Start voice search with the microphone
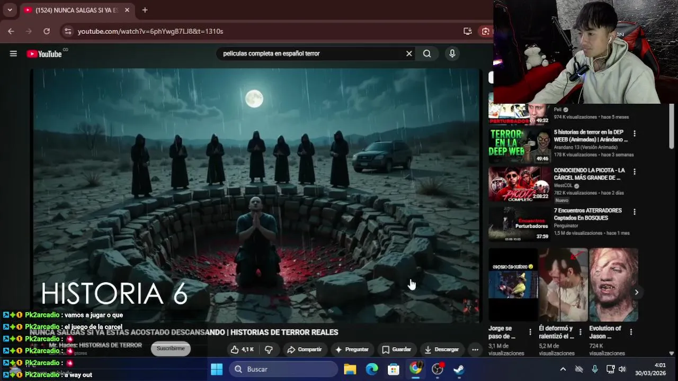 [452, 53]
